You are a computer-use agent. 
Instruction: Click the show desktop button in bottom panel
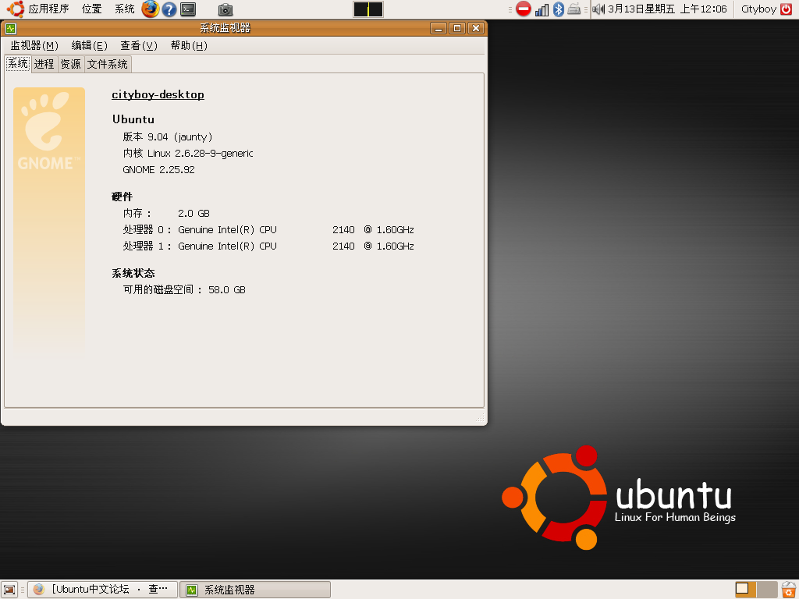(x=9, y=590)
